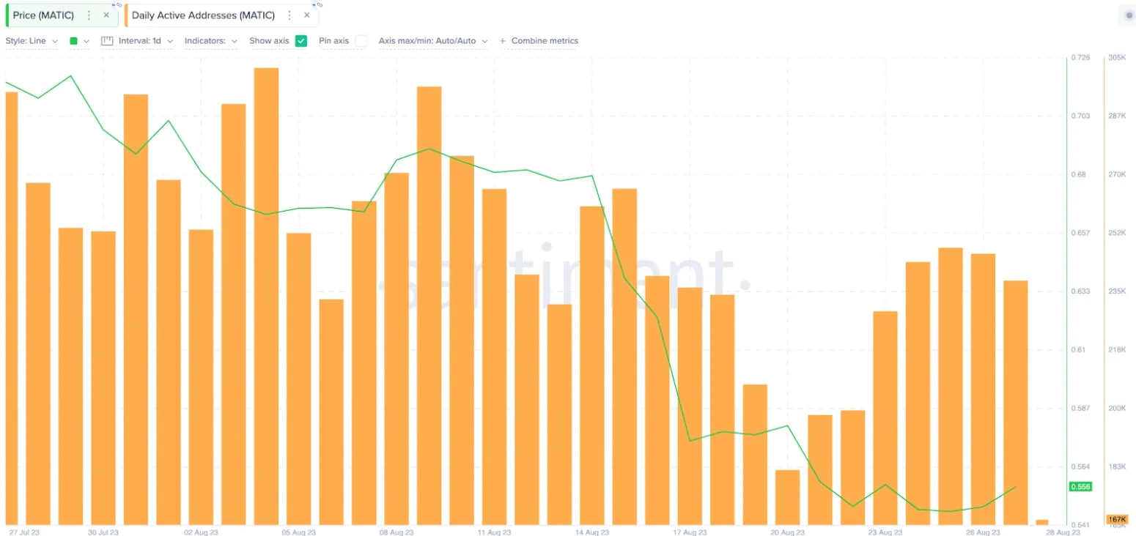
Task: Open three-dot menu on Price (MATIC)
Action: point(89,15)
